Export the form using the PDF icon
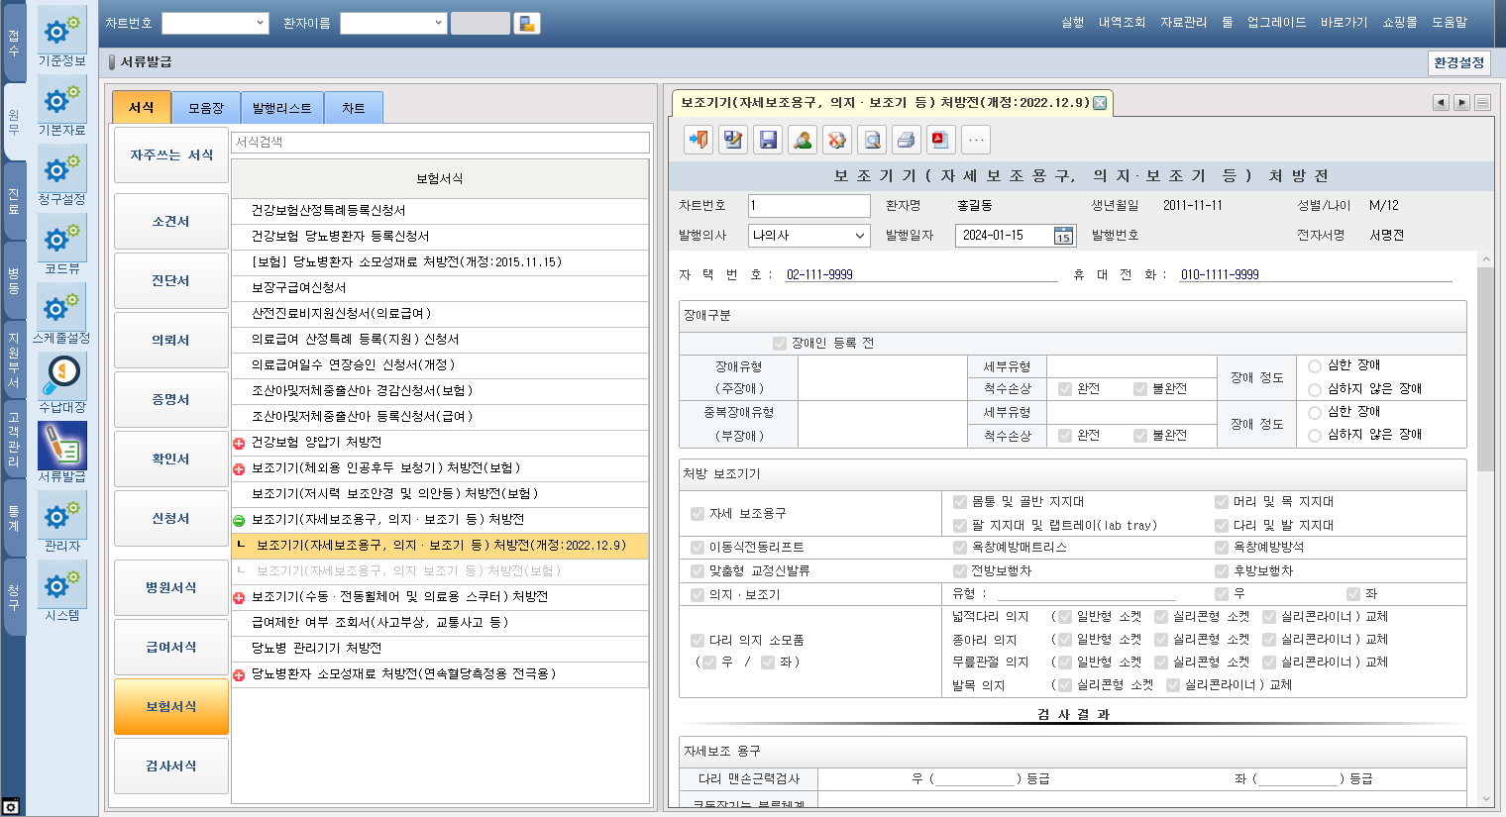1506x817 pixels. 940,140
